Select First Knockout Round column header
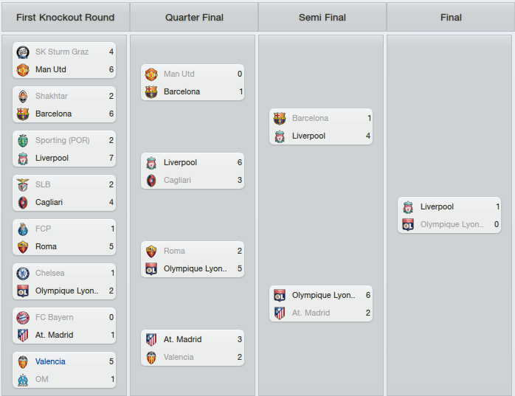Image resolution: width=515 pixels, height=396 pixels. [66, 18]
